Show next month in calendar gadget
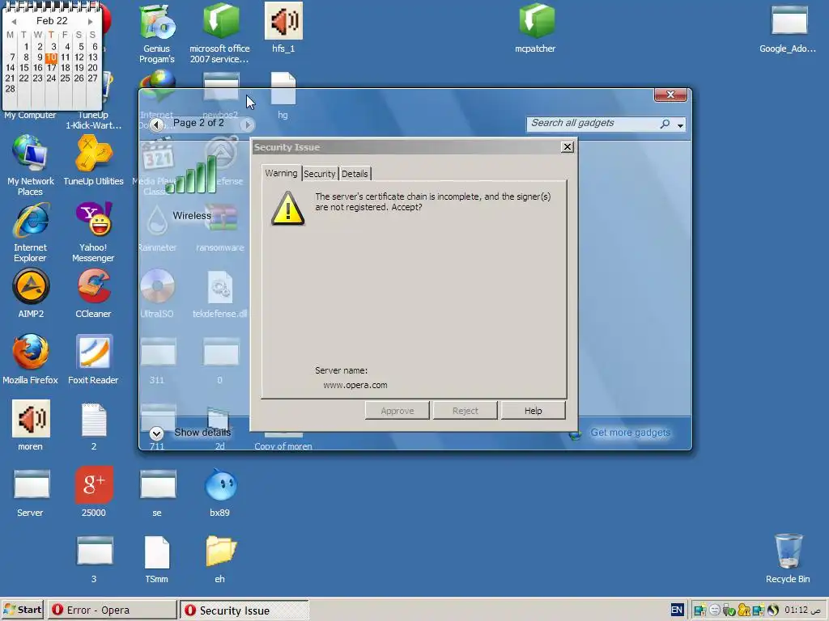 (x=91, y=22)
